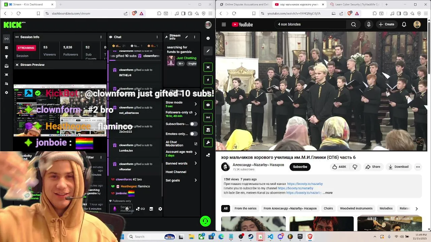The height and width of the screenshot is (242, 431).
Task: Open the first boosty.to/nazarby link
Action: pos(305,184)
